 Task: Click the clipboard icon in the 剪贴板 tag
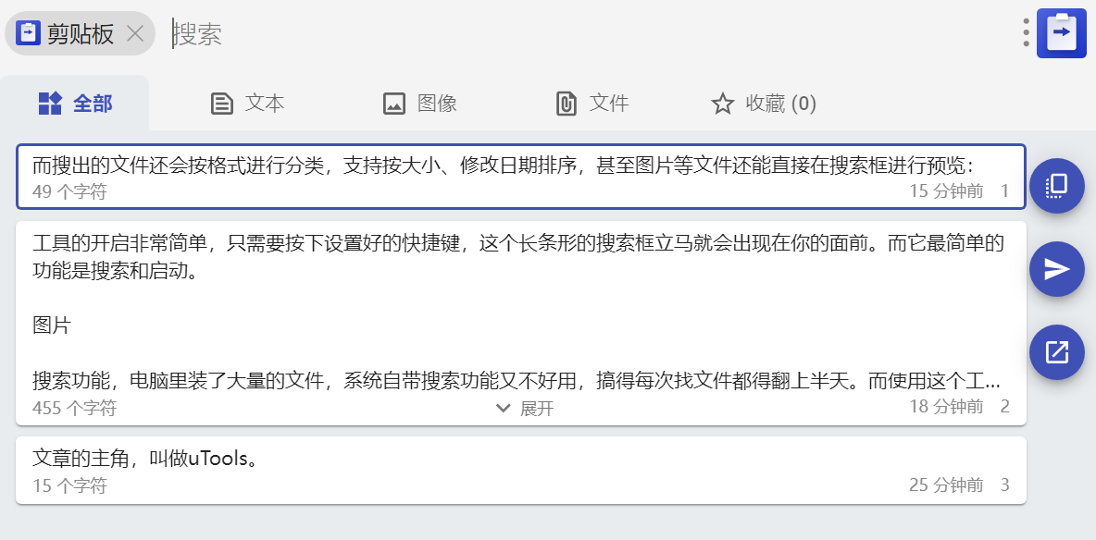click(28, 33)
